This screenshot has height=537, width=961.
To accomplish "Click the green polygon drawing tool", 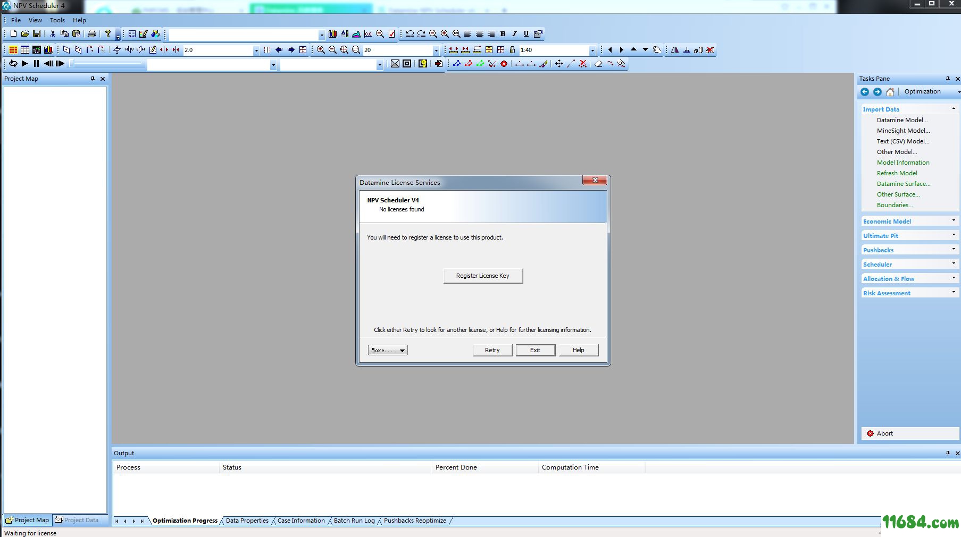I will [x=480, y=64].
